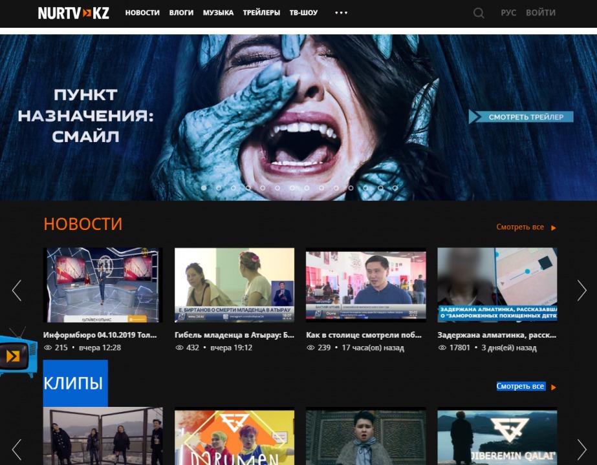Click the views eye icon under Информбюро video
The height and width of the screenshot is (465, 597).
[x=47, y=347]
